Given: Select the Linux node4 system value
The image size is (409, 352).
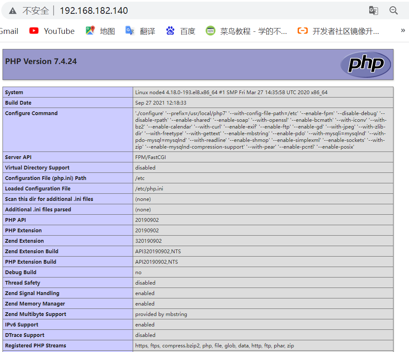Looking at the screenshot, I should [x=232, y=92].
